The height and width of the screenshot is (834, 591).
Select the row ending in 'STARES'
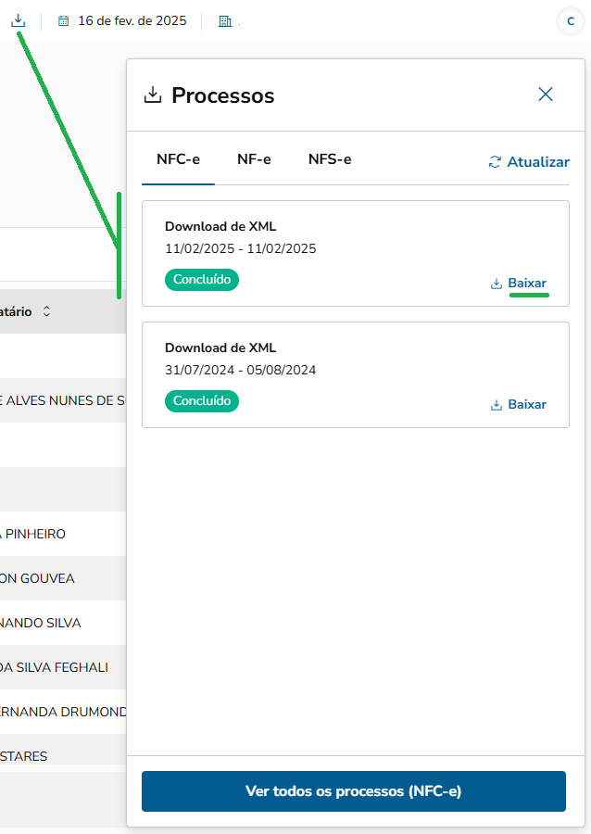[x=63, y=750]
